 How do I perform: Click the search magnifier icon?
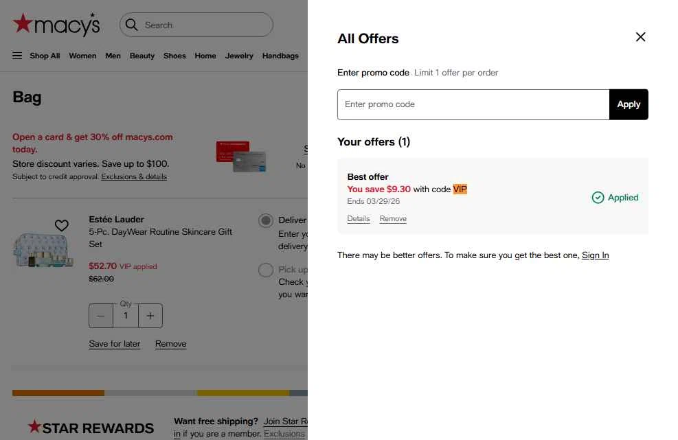pos(132,25)
